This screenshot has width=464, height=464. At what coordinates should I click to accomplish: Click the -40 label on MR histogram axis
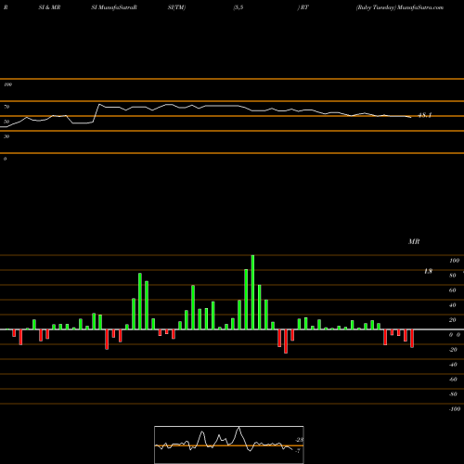[x=453, y=365]
